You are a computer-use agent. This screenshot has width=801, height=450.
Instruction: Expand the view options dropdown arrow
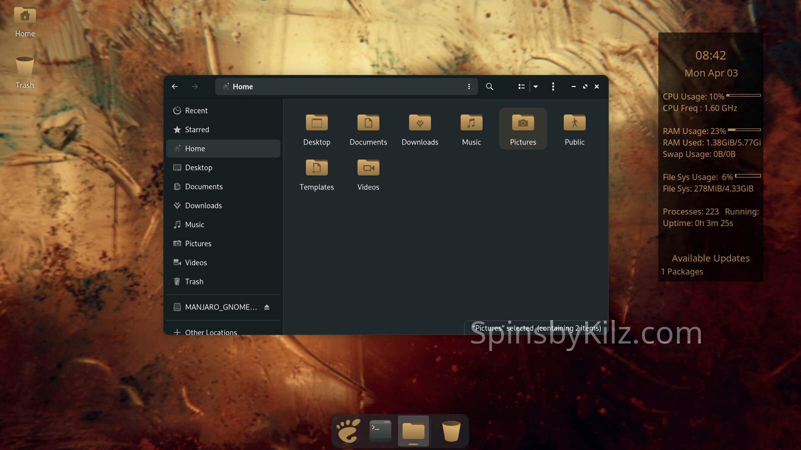point(536,86)
